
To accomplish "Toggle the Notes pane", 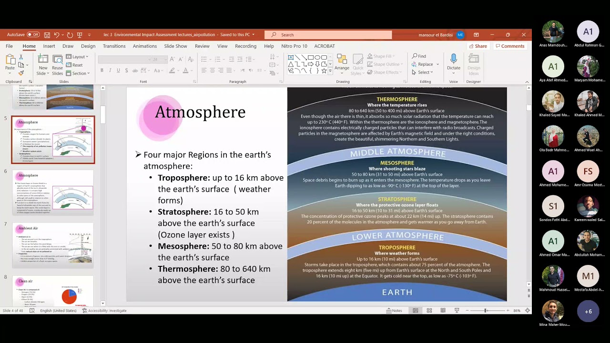I will [394, 311].
